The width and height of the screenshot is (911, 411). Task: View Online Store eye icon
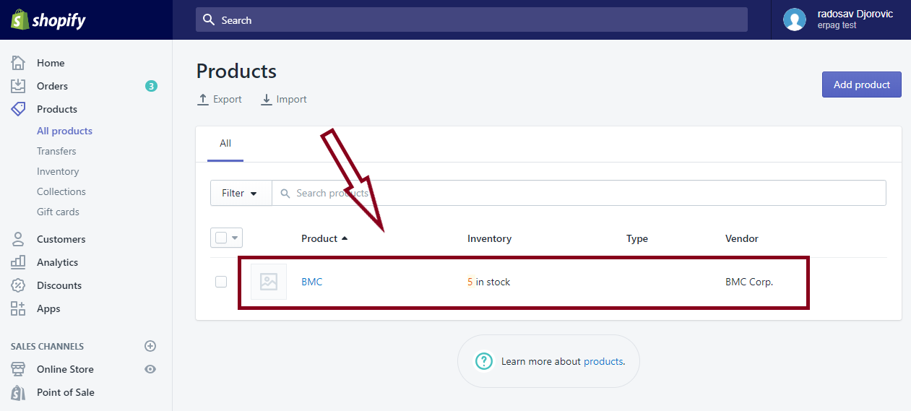[150, 369]
